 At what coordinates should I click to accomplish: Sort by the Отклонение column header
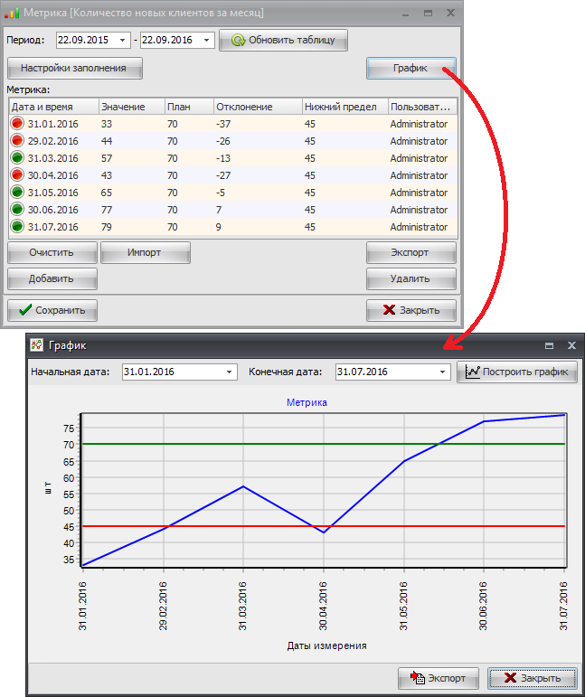(257, 107)
